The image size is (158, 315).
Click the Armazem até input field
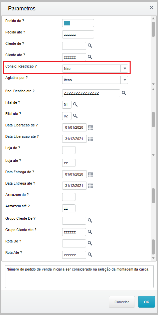(x=69, y=208)
